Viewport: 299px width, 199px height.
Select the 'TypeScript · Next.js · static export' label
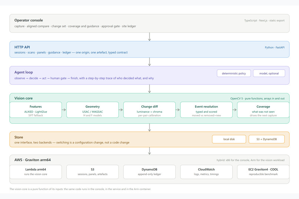tap(264, 20)
